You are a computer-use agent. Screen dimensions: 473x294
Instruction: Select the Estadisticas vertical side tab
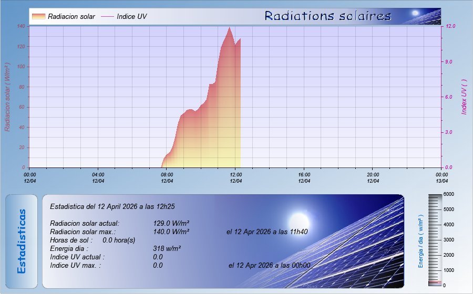pos(22,241)
